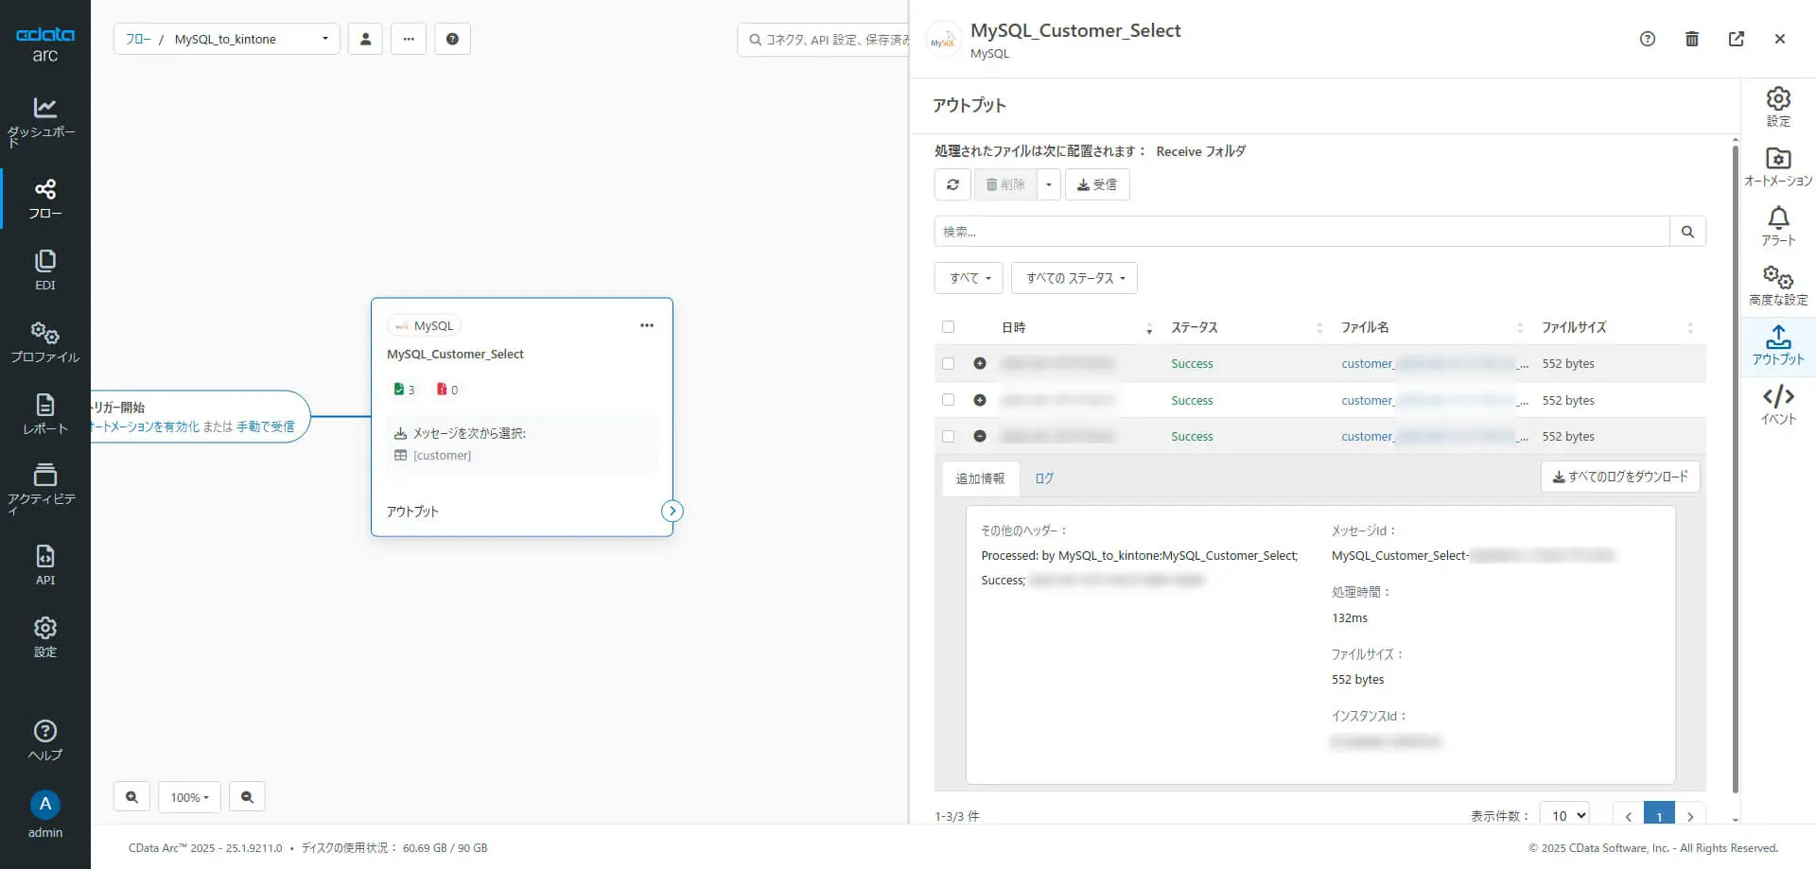Go to the next page of results

click(x=1690, y=815)
